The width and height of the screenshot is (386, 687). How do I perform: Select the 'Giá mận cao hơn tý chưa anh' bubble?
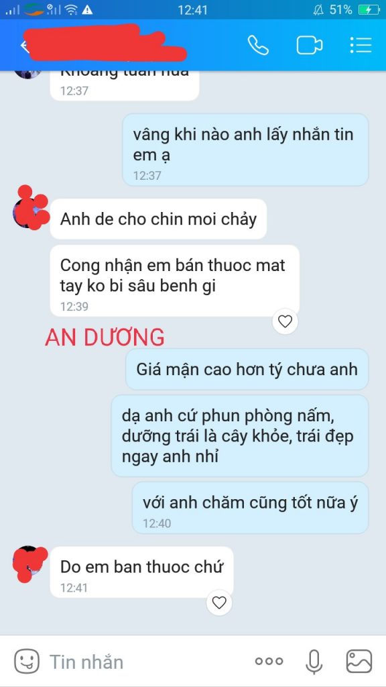coord(247,370)
